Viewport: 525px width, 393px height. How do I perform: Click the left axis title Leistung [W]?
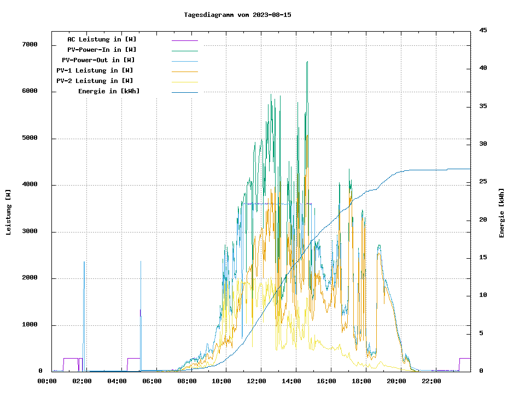tap(9, 212)
